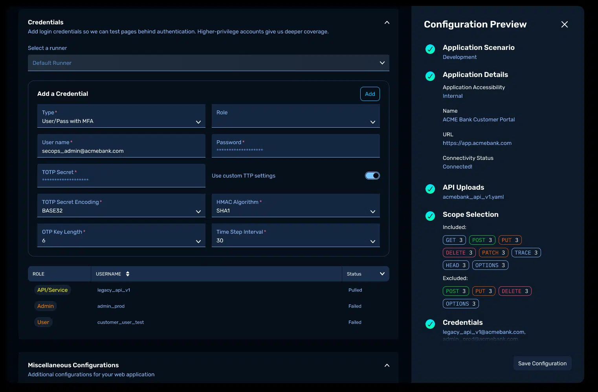Screen dimensions: 598x392
Task: Open the credential Type dropdown
Action: point(121,116)
